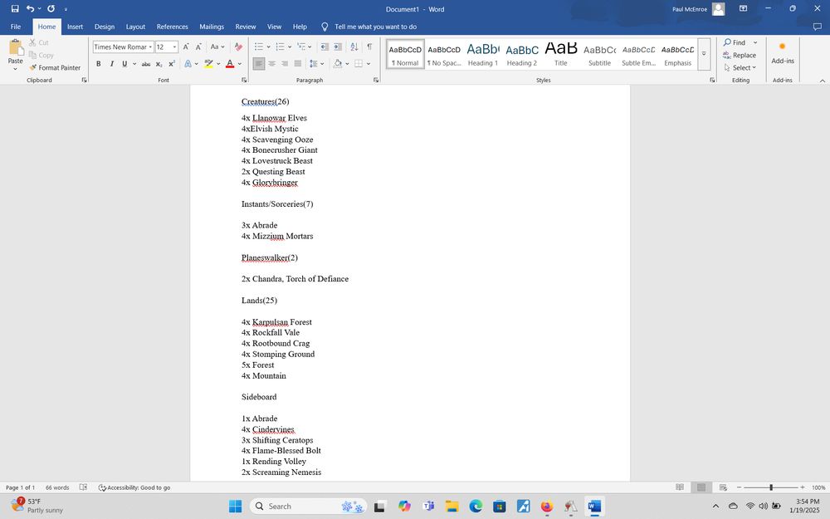Open the borders dropdown arrow
This screenshot has height=519, width=830.
369,64
